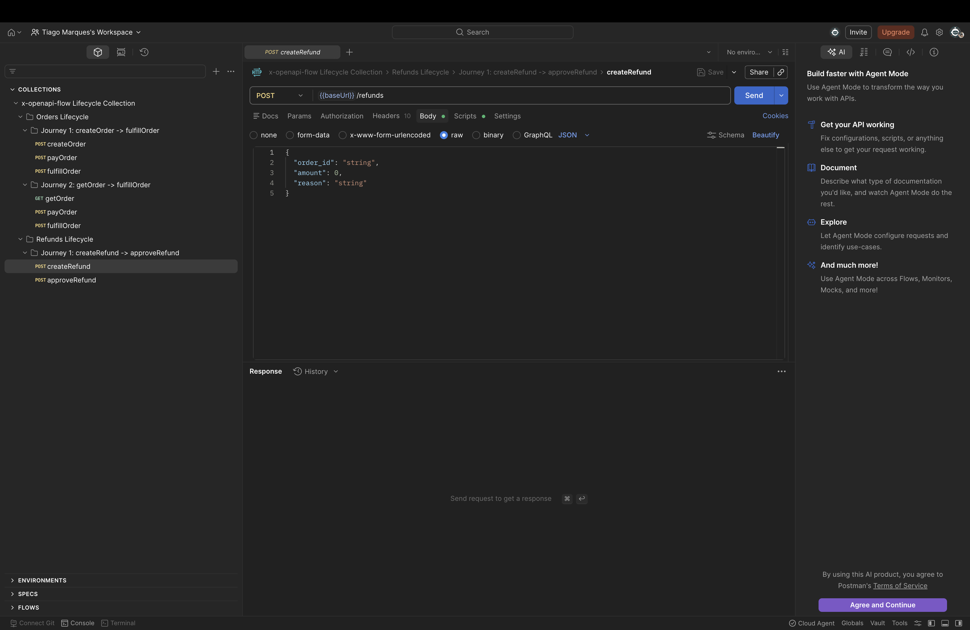Image resolution: width=970 pixels, height=630 pixels.
Task: Open the changelog list icon next to AI
Action: [864, 52]
